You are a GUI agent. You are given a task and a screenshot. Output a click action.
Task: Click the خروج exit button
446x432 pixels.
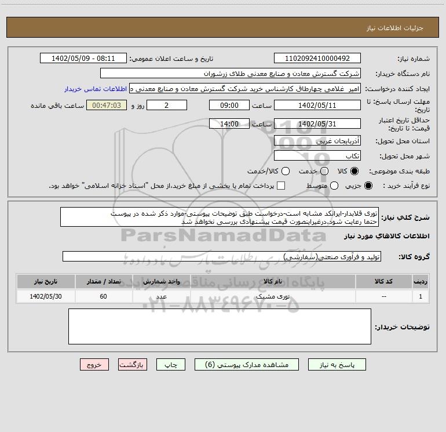[x=94, y=365]
